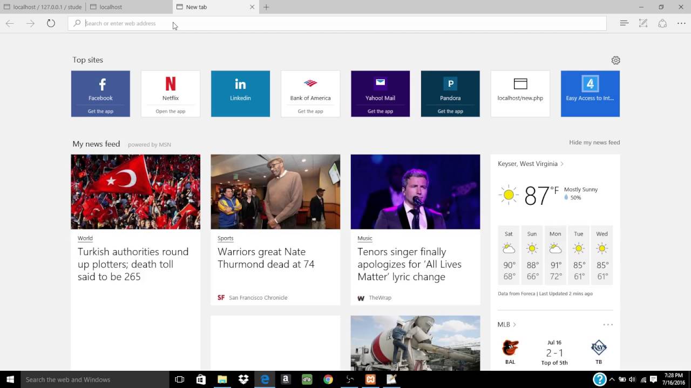Click the notepad pencil taskbar icon
Image resolution: width=691 pixels, height=388 pixels.
click(x=391, y=379)
